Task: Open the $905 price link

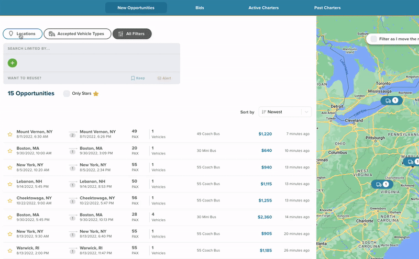Action: coord(267,234)
